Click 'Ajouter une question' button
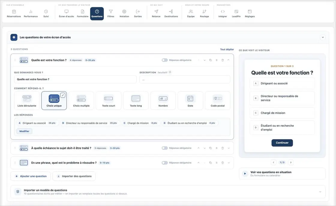The height and width of the screenshot is (206, 336). pyautogui.click(x=31, y=176)
